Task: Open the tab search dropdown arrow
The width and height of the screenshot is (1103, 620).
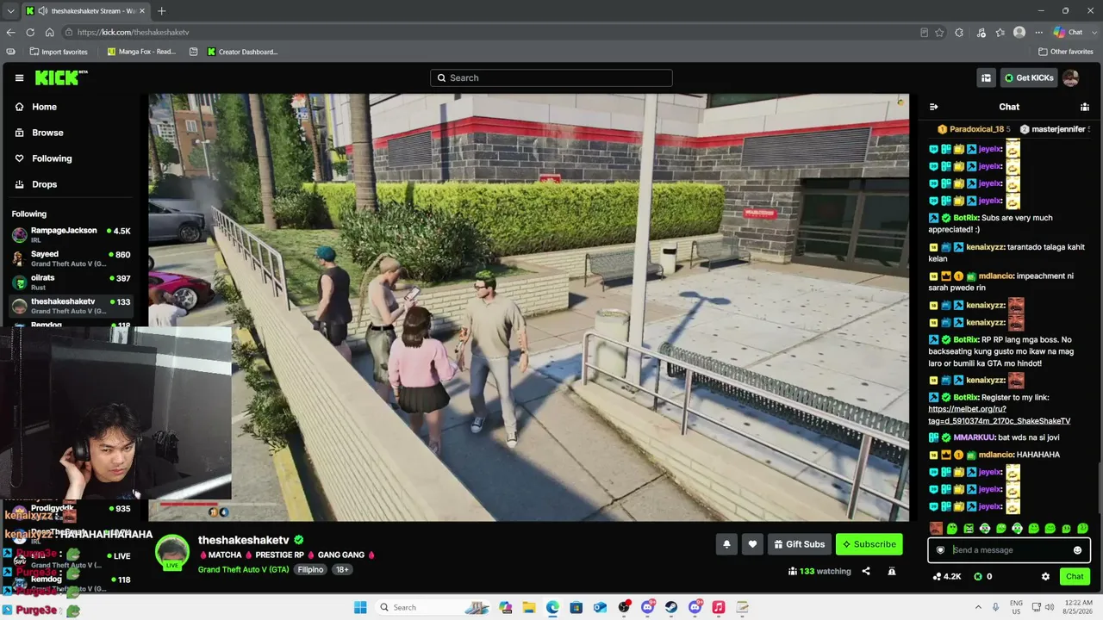Action: (10, 11)
